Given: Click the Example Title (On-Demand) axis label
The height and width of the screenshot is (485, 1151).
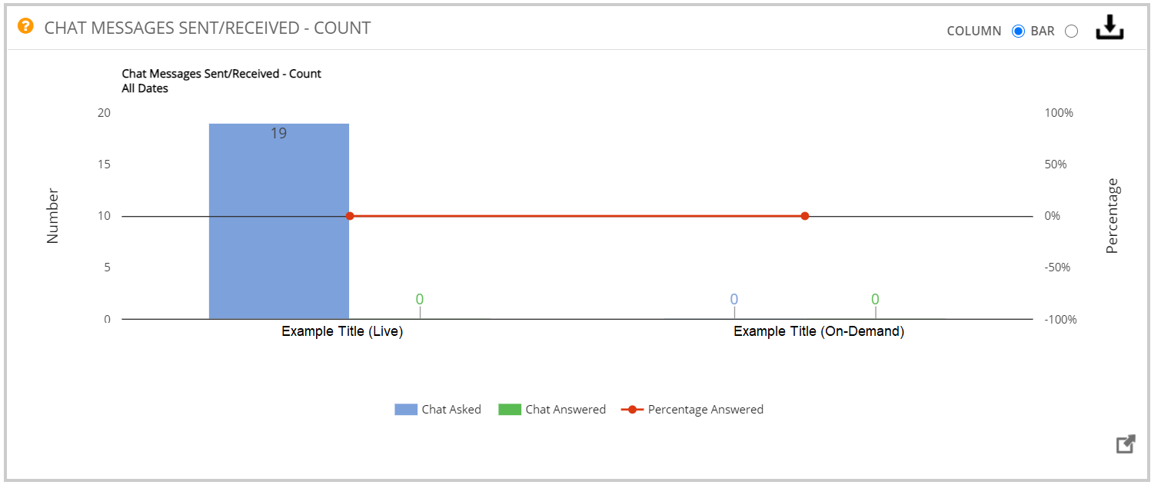Looking at the screenshot, I should (x=819, y=332).
